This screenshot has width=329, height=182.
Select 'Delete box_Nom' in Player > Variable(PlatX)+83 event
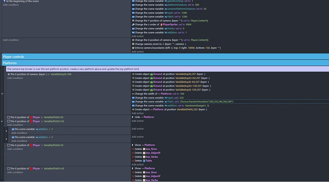[x=144, y=172]
